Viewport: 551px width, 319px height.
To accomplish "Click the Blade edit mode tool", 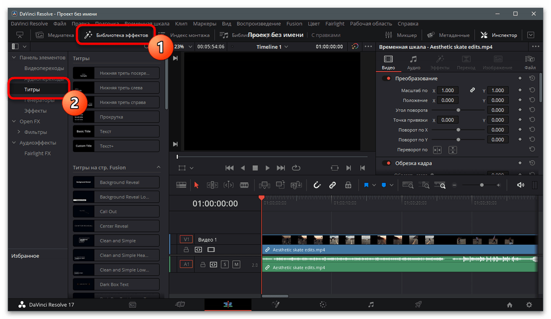I will coord(244,186).
